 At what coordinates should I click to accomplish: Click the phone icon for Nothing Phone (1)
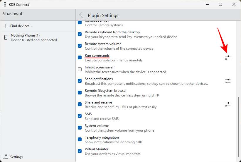(x=6, y=37)
